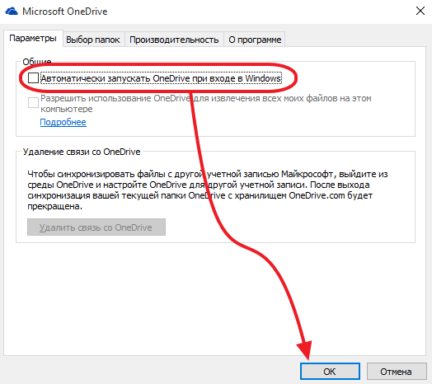Switch to the Параметры tab
The image size is (432, 384).
pyautogui.click(x=33, y=38)
